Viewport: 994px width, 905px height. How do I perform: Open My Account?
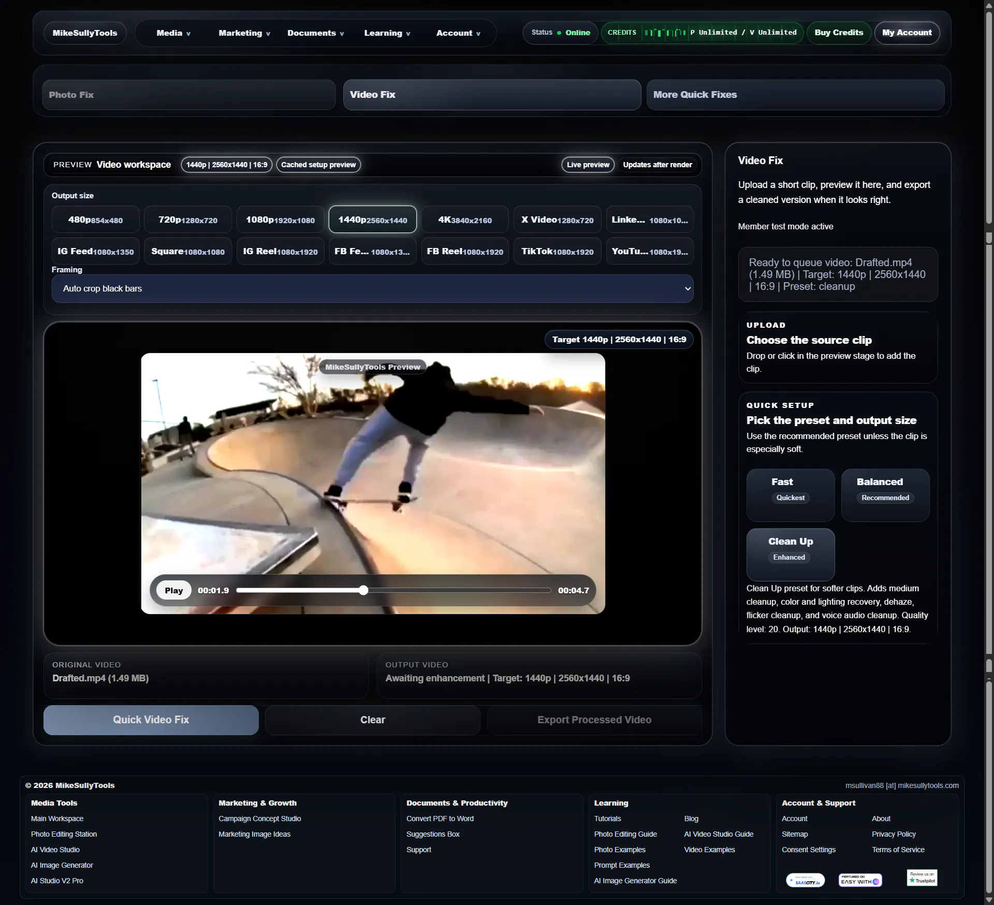(907, 33)
